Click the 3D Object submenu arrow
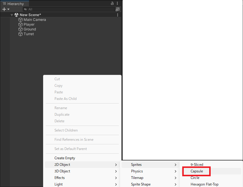The height and width of the screenshot is (187, 243). (x=116, y=171)
